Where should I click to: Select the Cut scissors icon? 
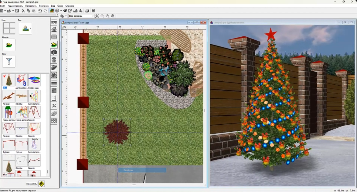23,11
